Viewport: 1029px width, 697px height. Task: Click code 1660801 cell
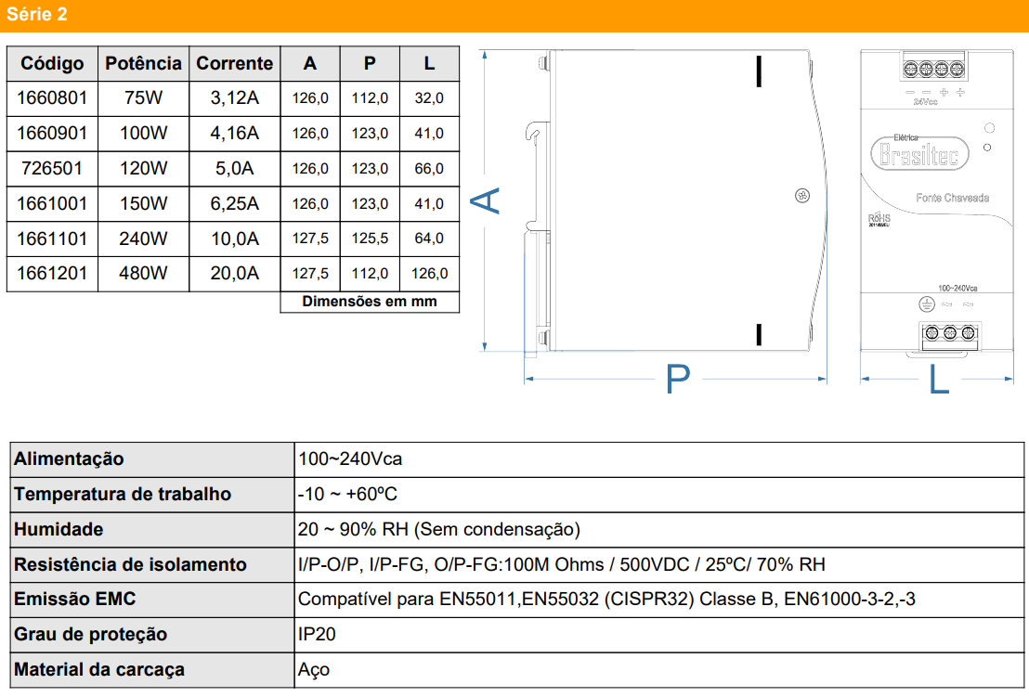click(53, 98)
